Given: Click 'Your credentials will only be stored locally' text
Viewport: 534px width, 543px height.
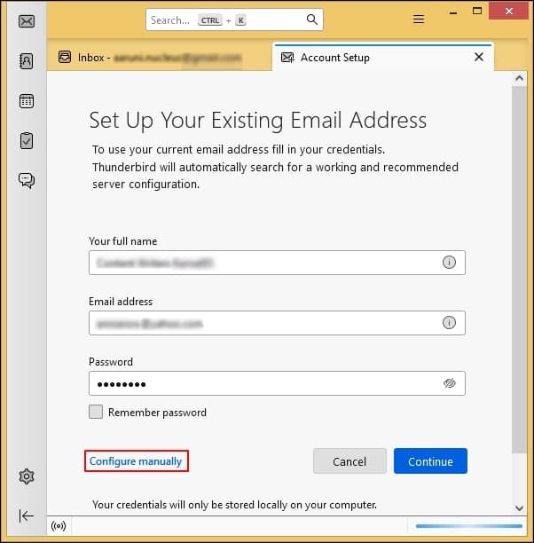Looking at the screenshot, I should 234,505.
